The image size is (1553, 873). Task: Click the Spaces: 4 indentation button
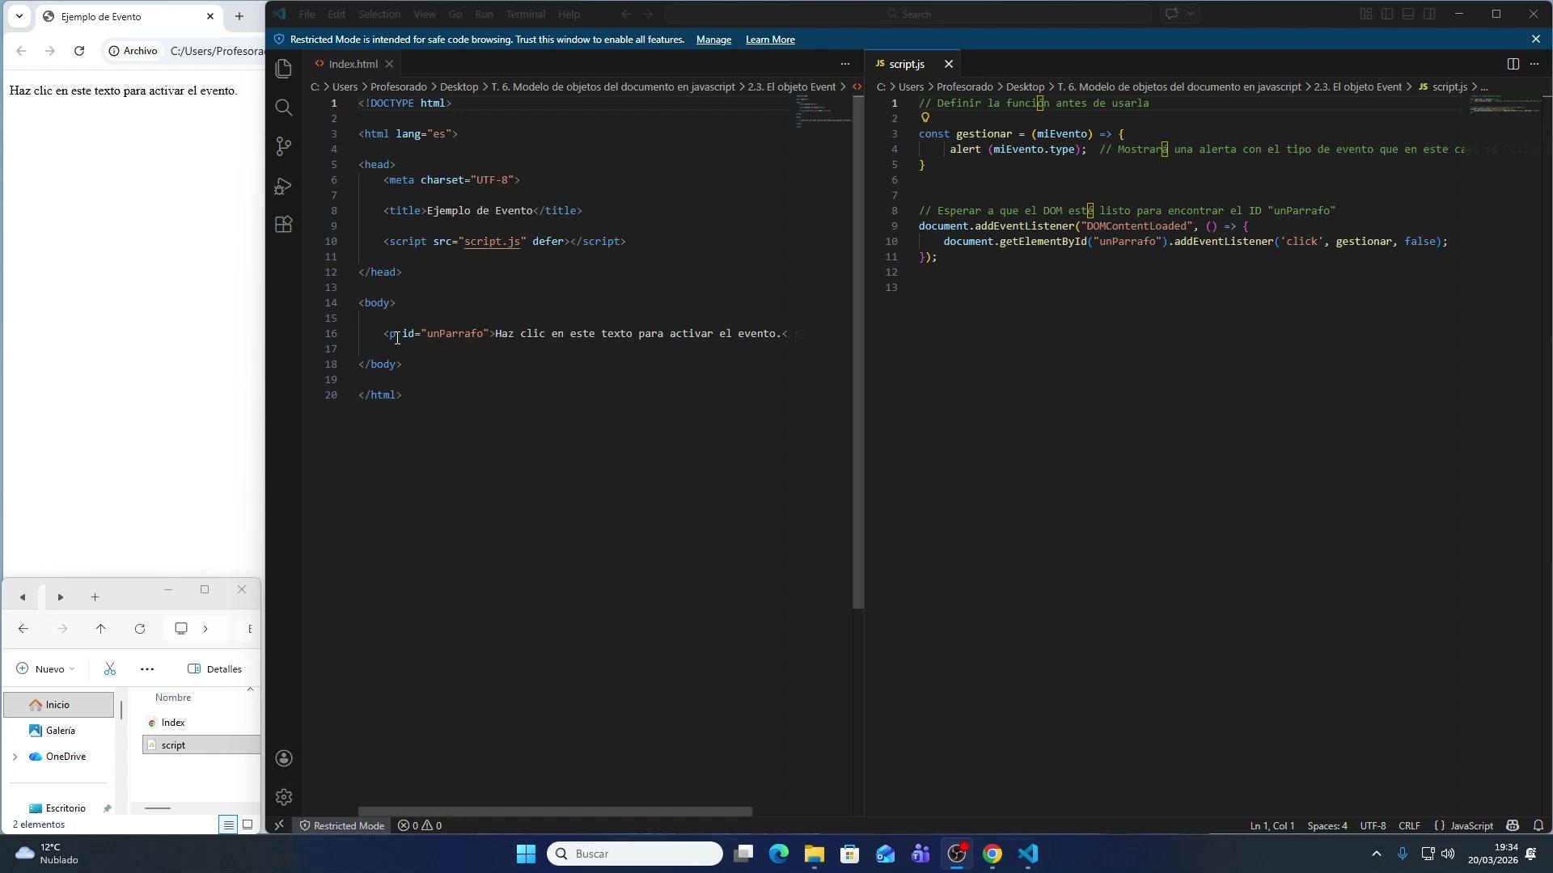coord(1327,825)
